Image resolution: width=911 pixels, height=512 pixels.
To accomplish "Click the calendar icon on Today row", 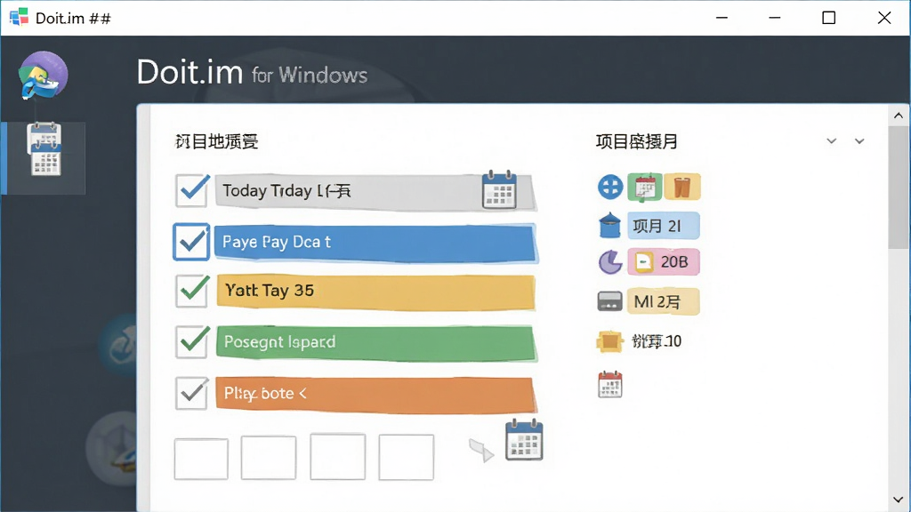I will 499,189.
